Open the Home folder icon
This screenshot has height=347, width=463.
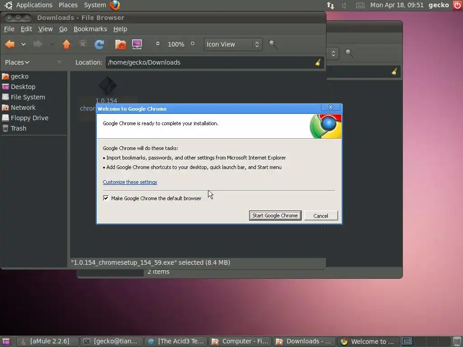pyautogui.click(x=120, y=44)
